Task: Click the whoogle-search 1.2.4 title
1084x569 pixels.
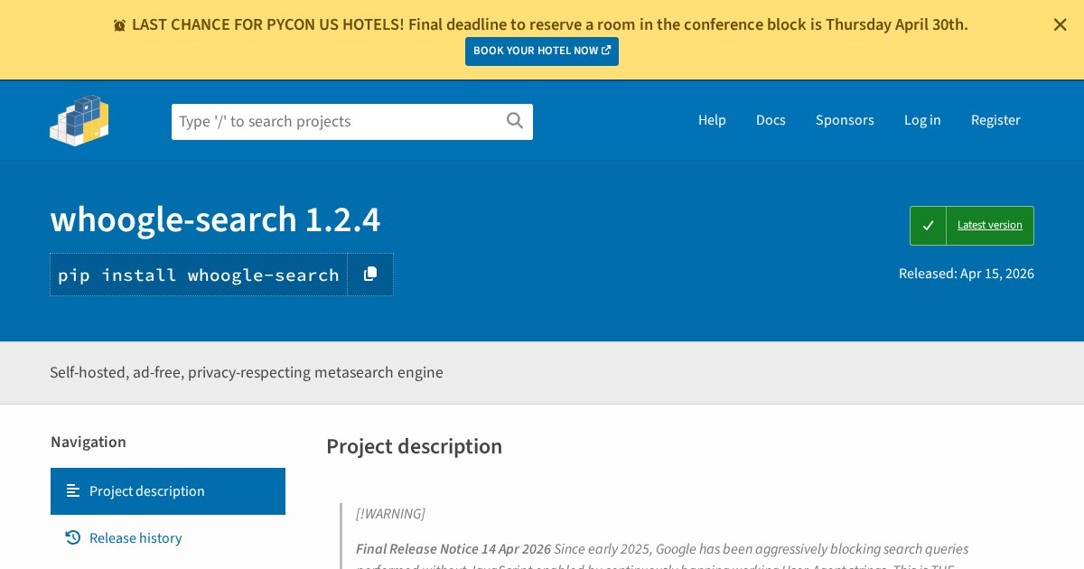Action: coord(215,219)
